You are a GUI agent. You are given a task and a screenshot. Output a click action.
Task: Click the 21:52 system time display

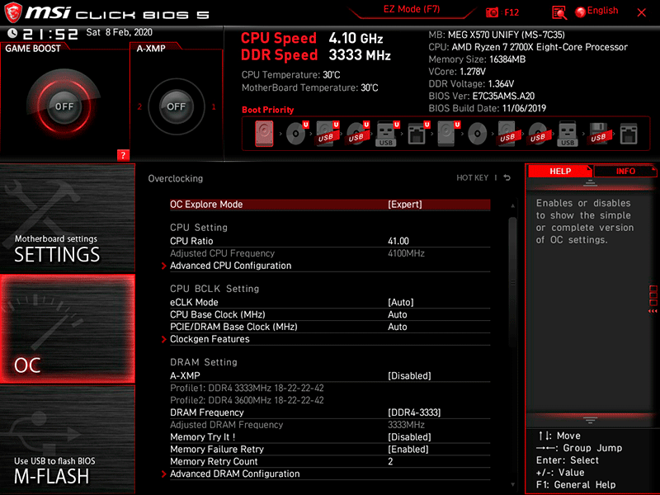pyautogui.click(x=50, y=34)
